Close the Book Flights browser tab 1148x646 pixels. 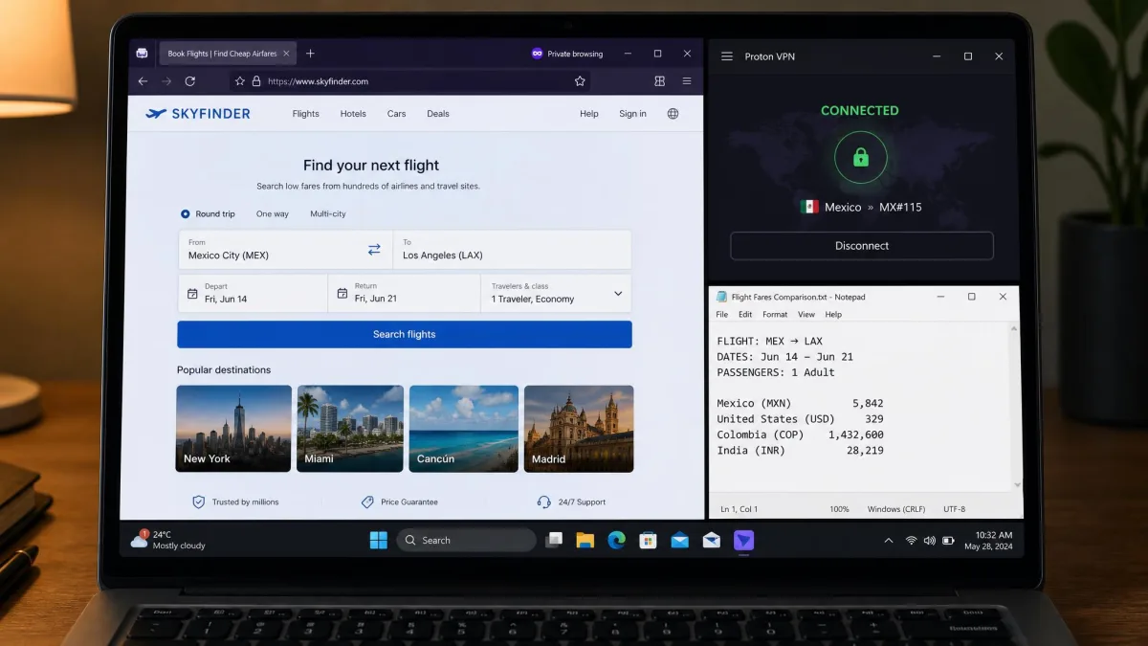pos(284,54)
